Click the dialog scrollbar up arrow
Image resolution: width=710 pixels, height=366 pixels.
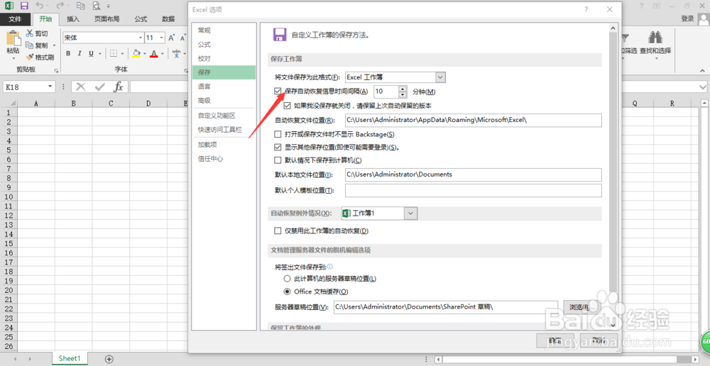(x=613, y=28)
